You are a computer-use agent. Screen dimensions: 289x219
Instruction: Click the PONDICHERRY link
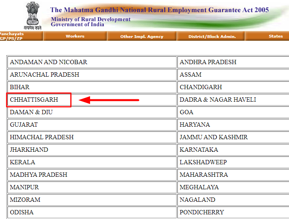click(x=202, y=212)
